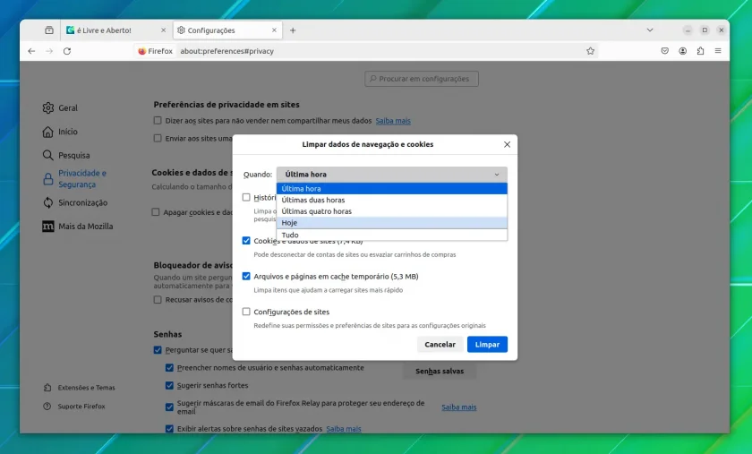Select Privacidade e Segurança category
Screen dimensions: 752x454
(x=75, y=178)
